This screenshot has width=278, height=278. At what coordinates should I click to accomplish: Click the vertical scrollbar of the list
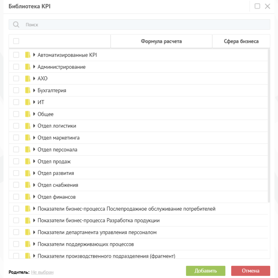(269, 126)
